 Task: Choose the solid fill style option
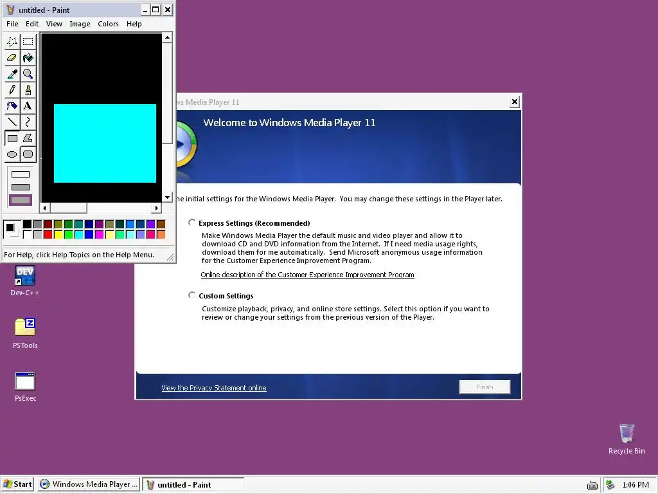click(21, 200)
